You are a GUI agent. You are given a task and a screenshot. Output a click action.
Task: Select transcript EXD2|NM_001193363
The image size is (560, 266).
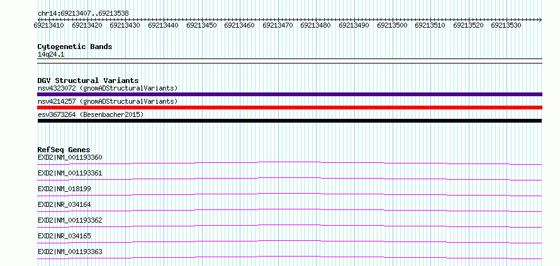[x=70, y=252]
